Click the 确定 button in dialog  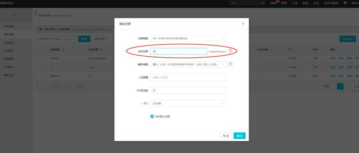[239, 136]
